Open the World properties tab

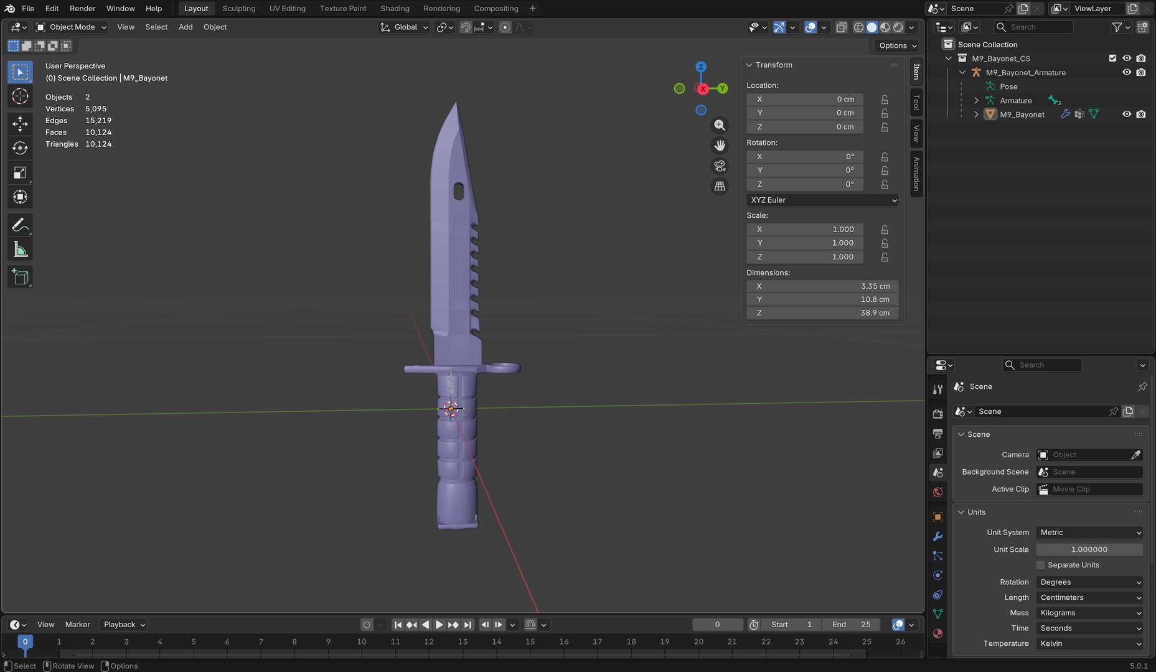pos(937,492)
